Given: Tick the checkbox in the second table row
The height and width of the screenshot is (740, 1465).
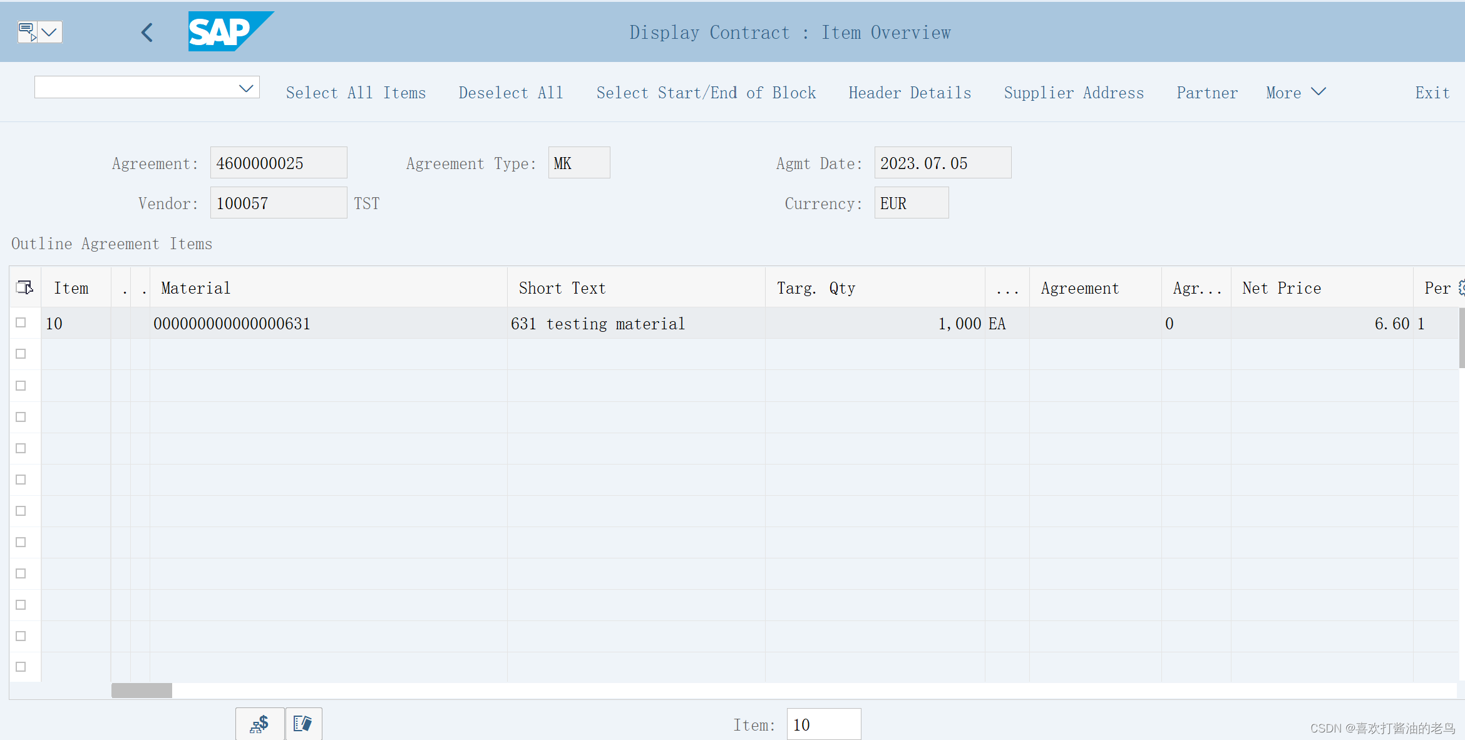Looking at the screenshot, I should [21, 354].
